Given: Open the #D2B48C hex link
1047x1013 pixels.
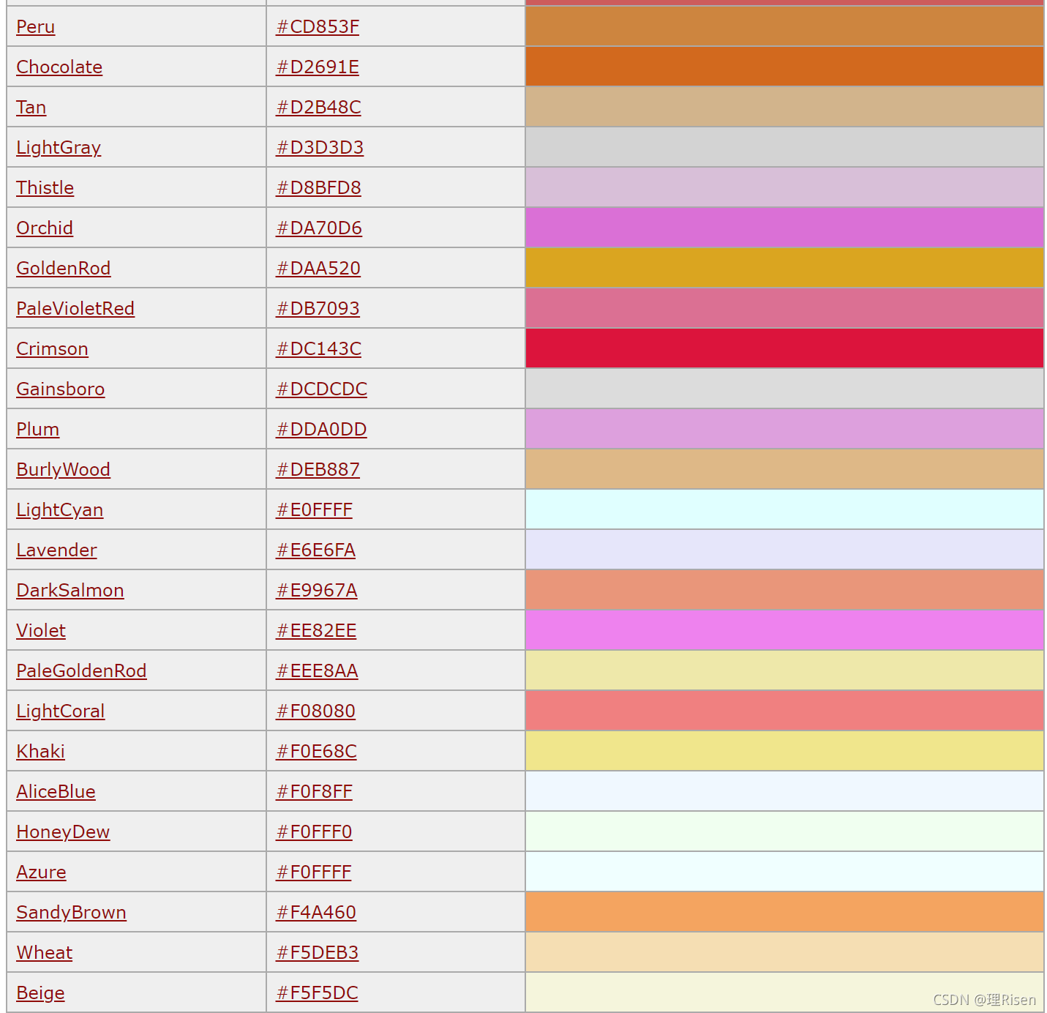Looking at the screenshot, I should (318, 108).
